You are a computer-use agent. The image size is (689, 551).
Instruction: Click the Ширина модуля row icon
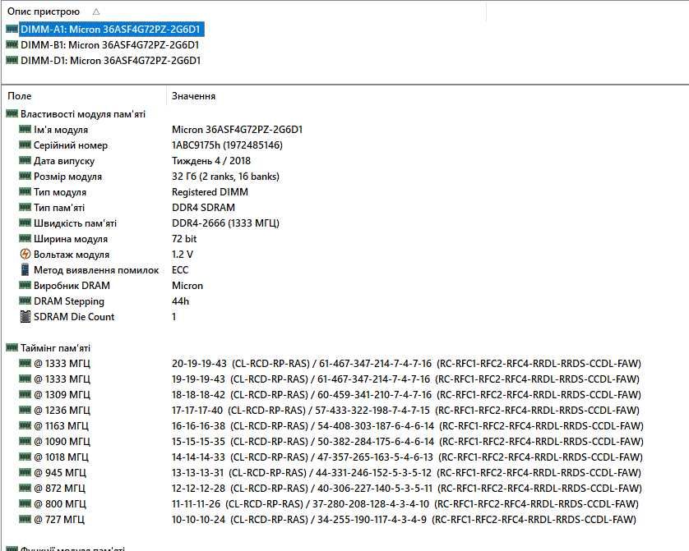(25, 239)
